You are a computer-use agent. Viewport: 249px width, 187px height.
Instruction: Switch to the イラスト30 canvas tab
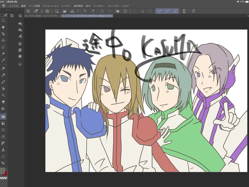(x=33, y=16)
